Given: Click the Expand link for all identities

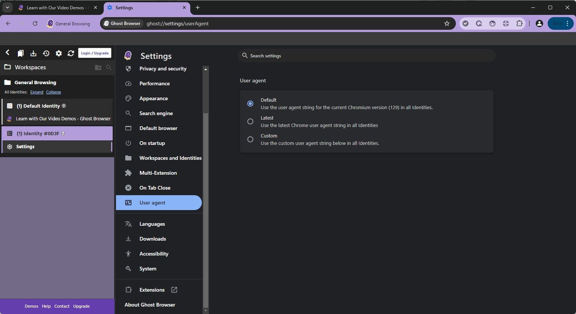Looking at the screenshot, I should pos(37,92).
